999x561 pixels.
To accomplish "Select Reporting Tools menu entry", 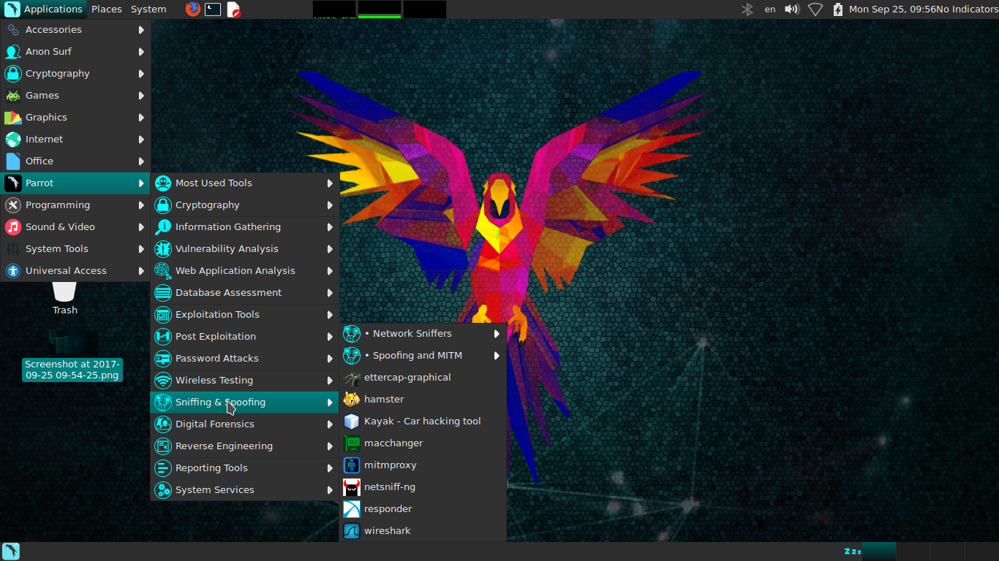I will [x=245, y=468].
